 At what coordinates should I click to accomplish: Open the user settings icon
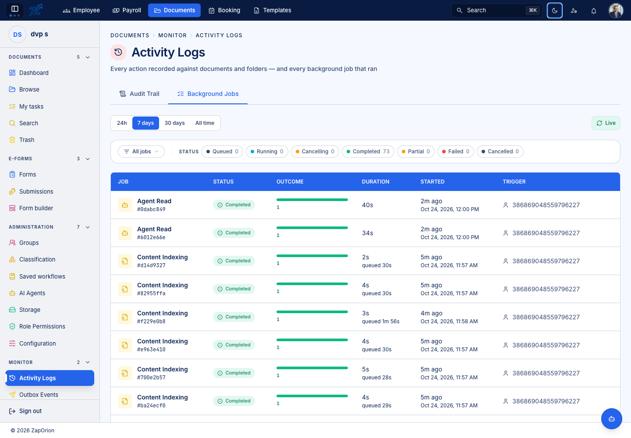tap(574, 11)
